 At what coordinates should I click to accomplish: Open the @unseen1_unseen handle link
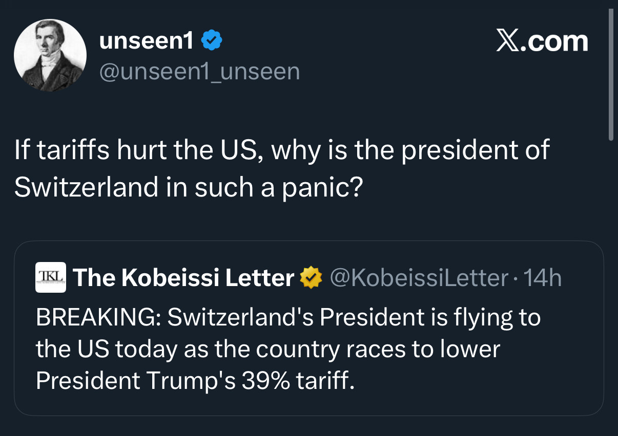(x=199, y=71)
